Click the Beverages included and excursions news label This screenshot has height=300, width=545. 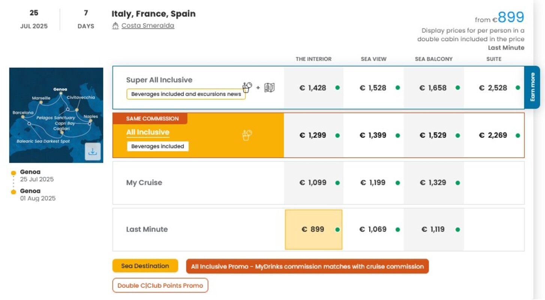[186, 94]
